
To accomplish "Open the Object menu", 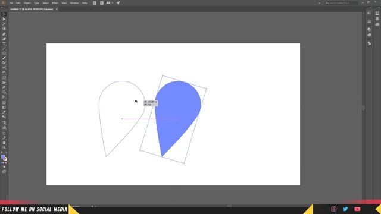I will pyautogui.click(x=27, y=3).
